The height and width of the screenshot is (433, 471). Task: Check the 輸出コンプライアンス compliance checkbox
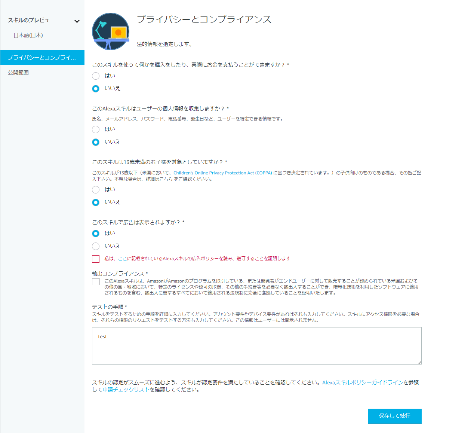pyautogui.click(x=96, y=281)
